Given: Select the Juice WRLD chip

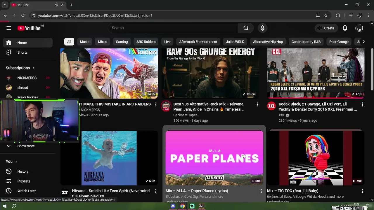Looking at the screenshot, I should tap(235, 42).
